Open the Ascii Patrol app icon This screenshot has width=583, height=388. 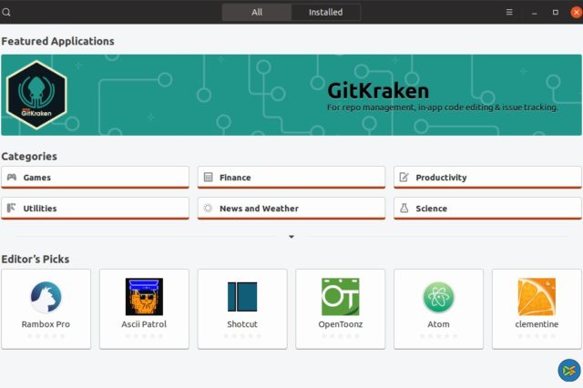(144, 297)
